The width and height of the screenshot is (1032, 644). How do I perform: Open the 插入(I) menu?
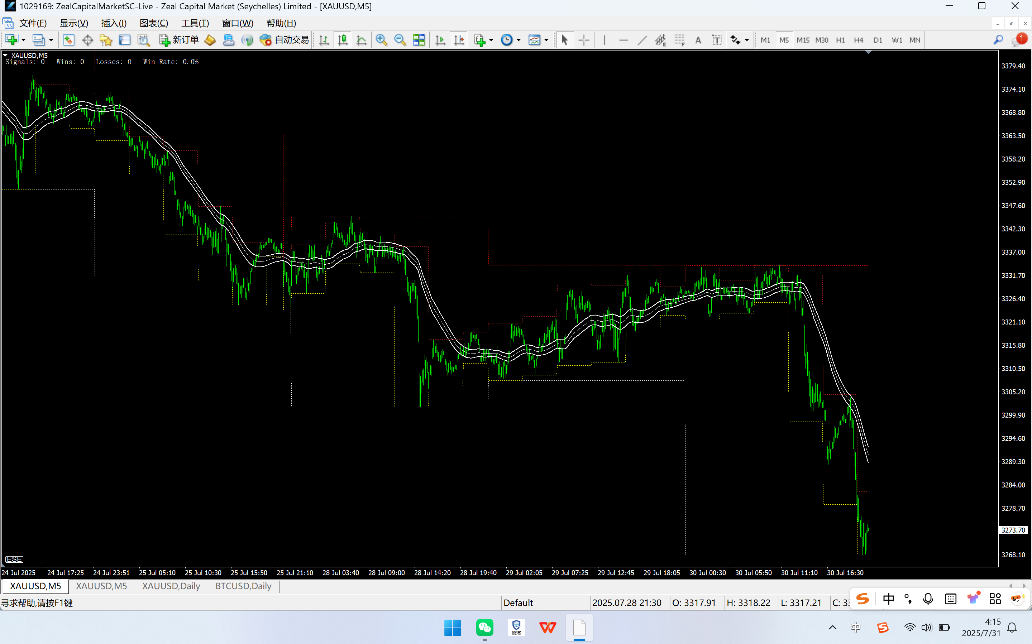(114, 23)
